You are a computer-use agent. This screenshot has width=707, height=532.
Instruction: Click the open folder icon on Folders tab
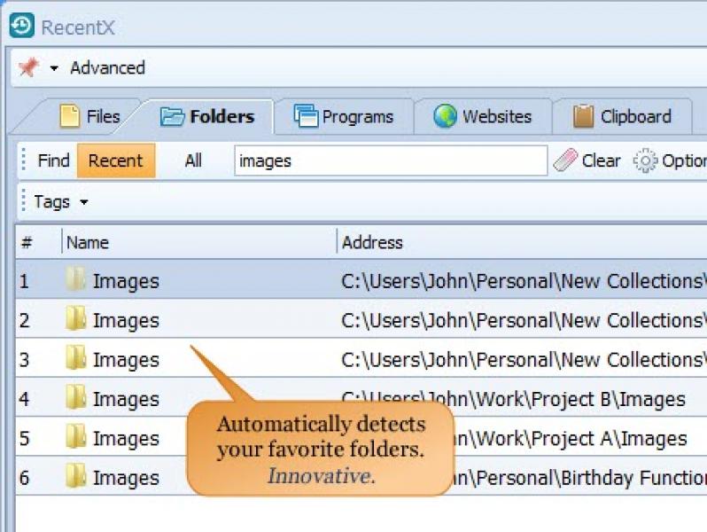tap(172, 116)
